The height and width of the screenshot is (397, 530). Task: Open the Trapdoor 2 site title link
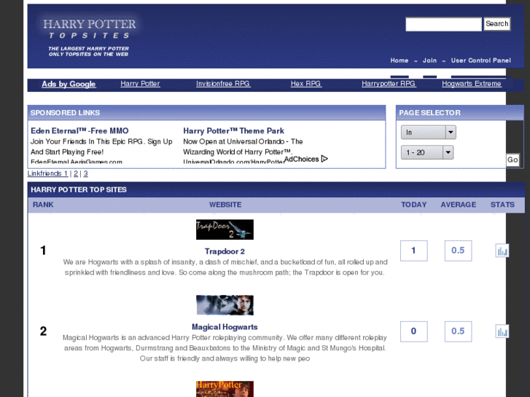tap(225, 251)
